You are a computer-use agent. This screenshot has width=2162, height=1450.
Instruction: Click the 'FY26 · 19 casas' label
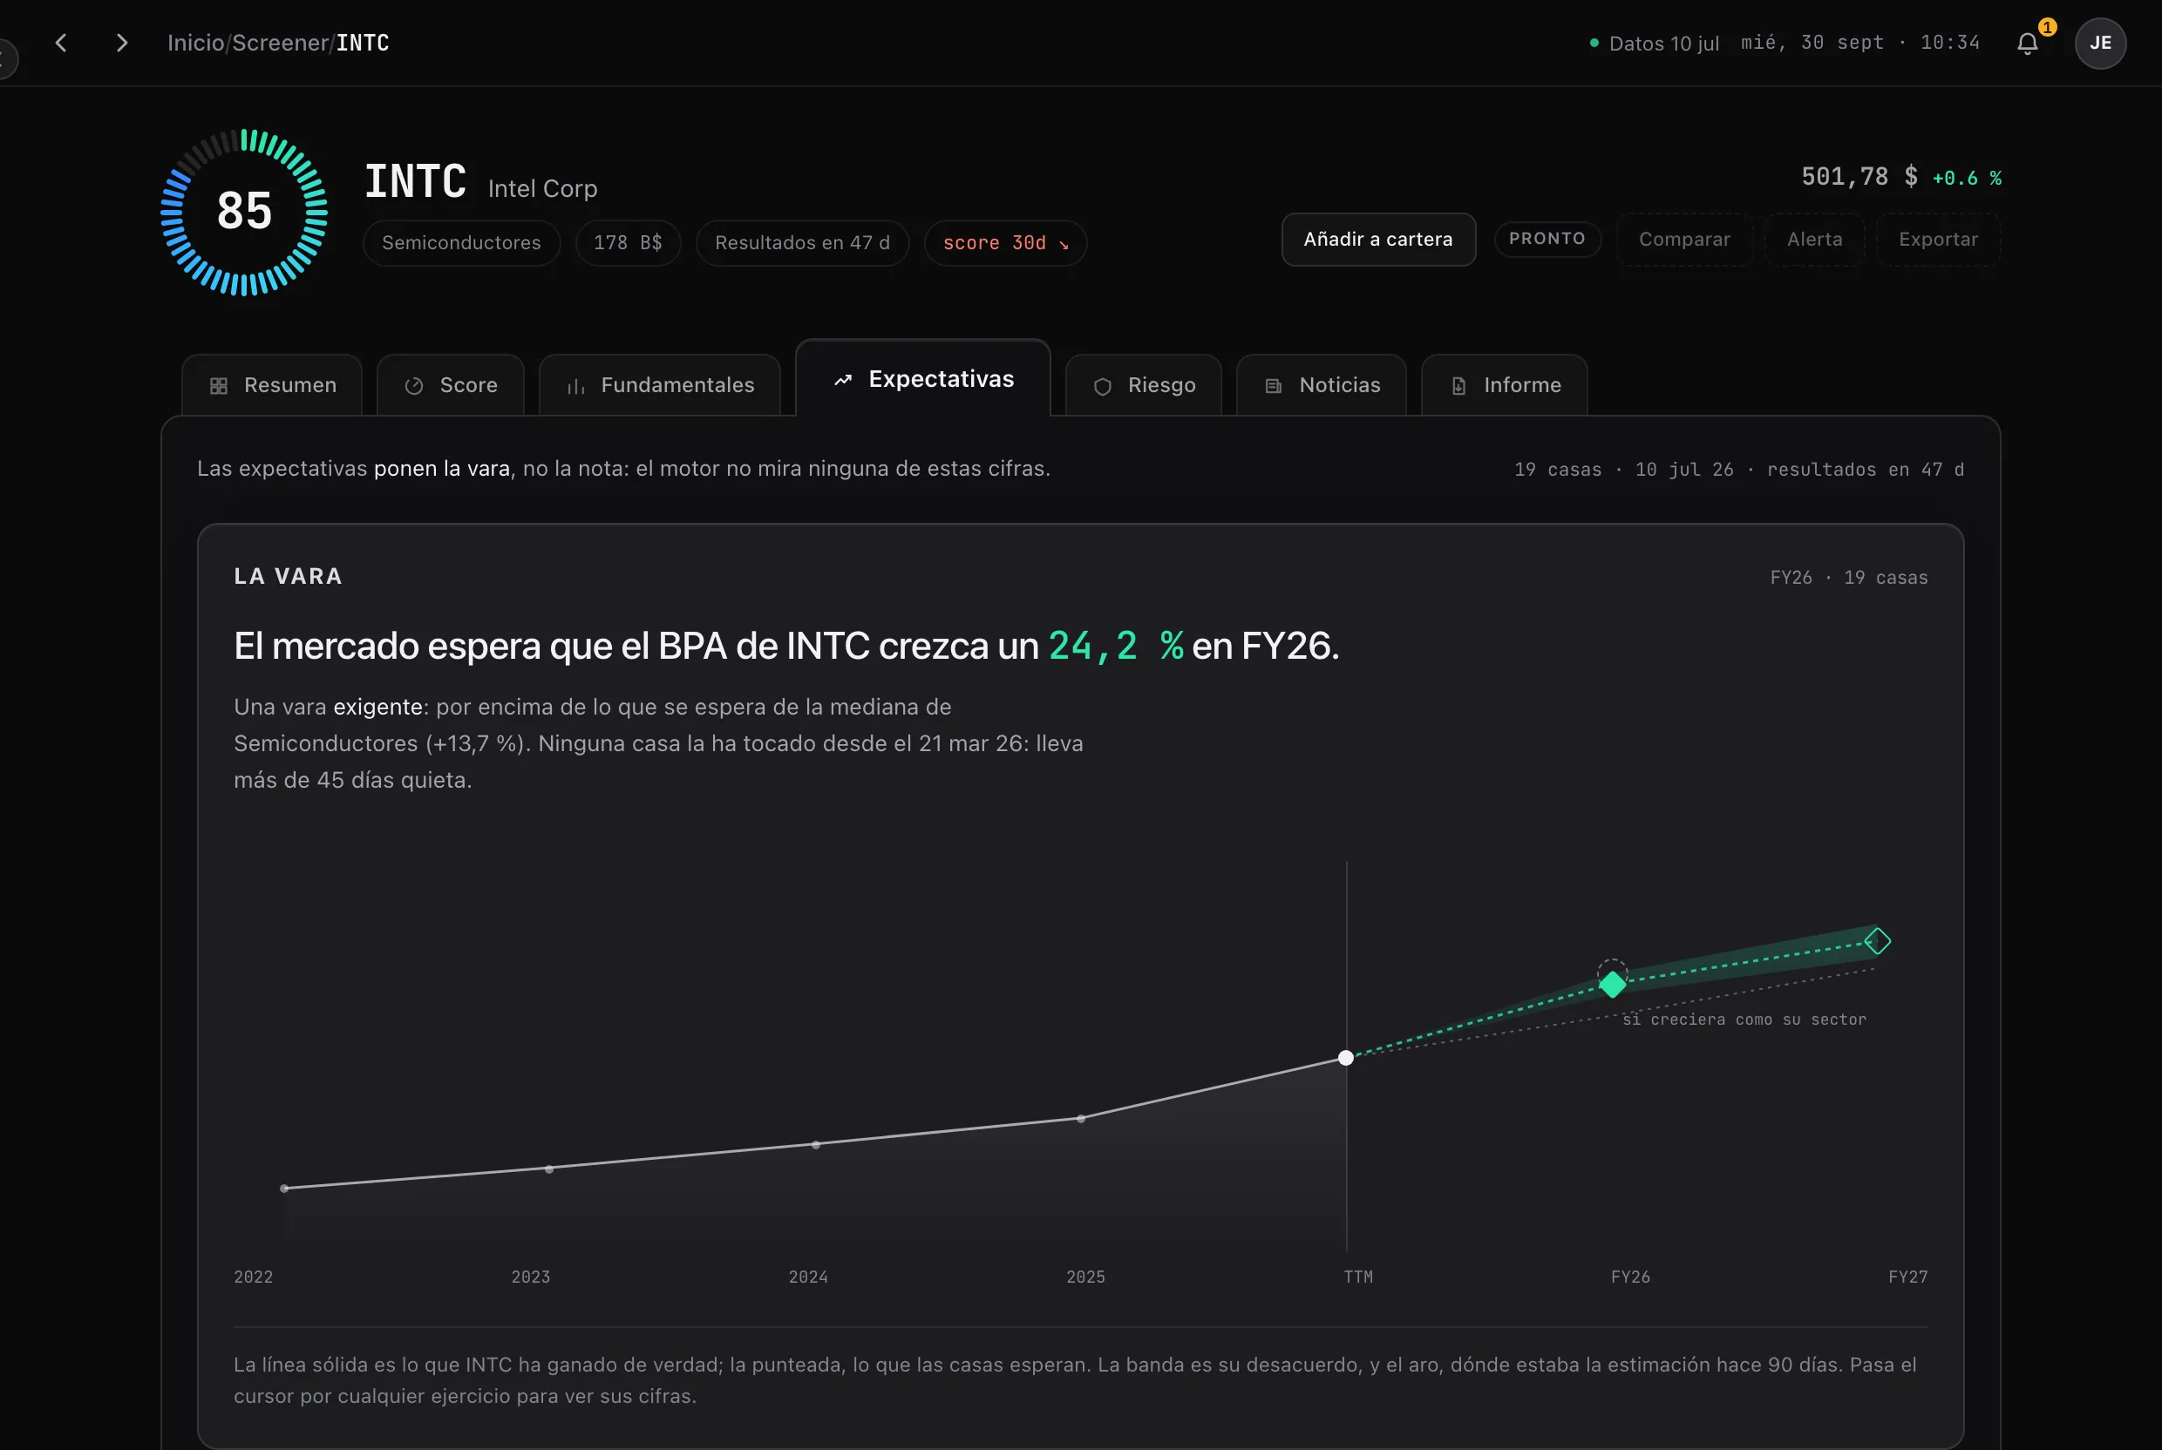[1848, 578]
